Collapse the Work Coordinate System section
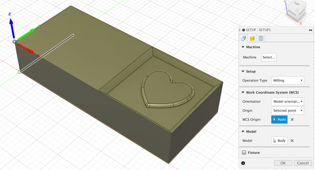The width and height of the screenshot is (315, 170). [243, 92]
